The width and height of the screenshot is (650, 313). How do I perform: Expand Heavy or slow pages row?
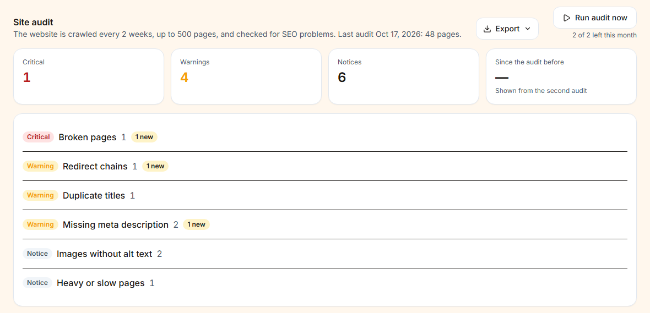(325, 283)
